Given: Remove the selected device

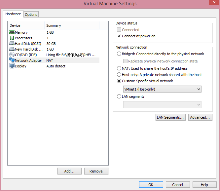Looking at the screenshot, I should click(x=96, y=171).
